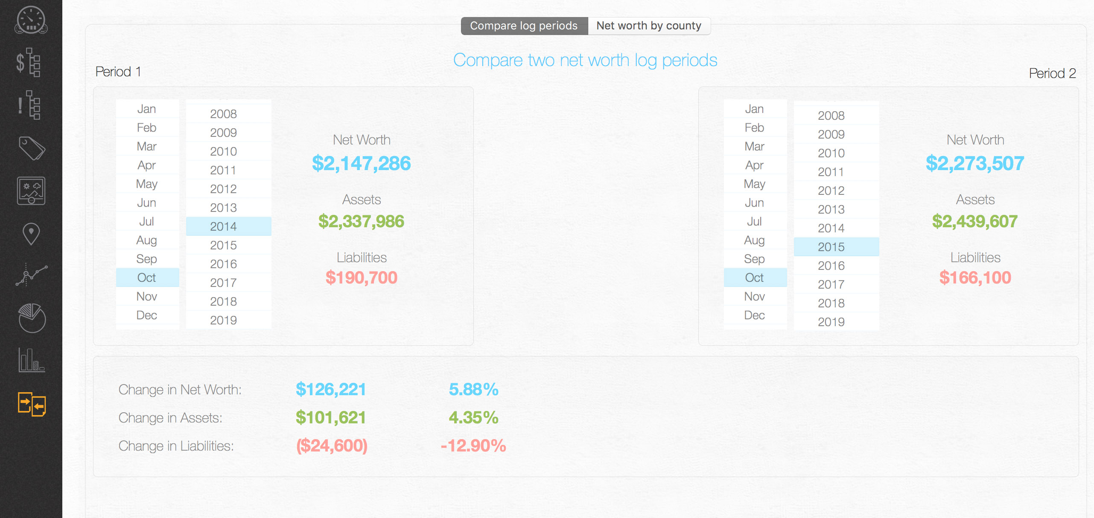Select Aug in Period 2 month list
1094x518 pixels.
(755, 240)
